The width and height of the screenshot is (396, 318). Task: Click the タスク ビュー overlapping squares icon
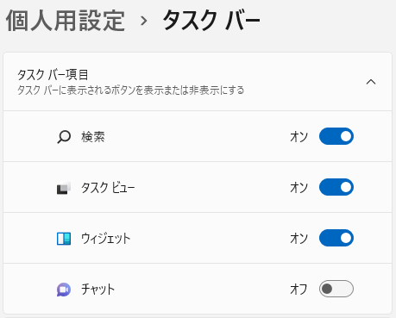[x=64, y=188]
